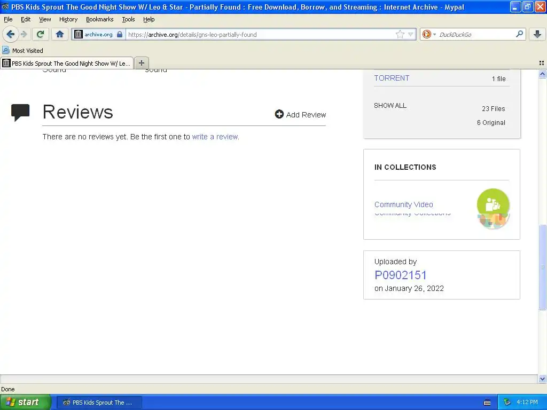The width and height of the screenshot is (547, 410).
Task: Click the Add Review plus icon
Action: tap(279, 114)
